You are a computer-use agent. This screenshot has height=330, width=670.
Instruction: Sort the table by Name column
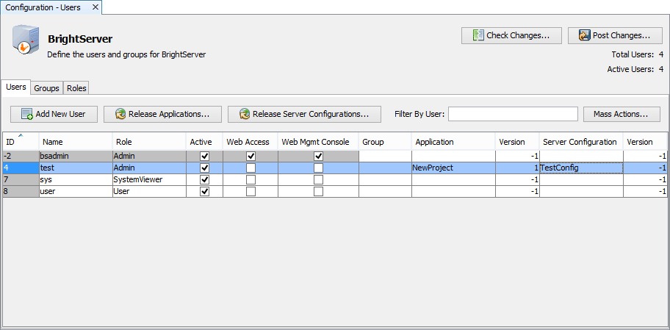coord(75,142)
